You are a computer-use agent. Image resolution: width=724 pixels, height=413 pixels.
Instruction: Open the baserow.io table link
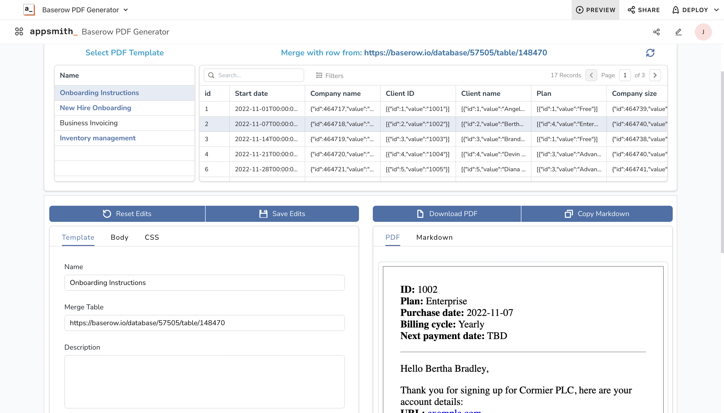[456, 53]
